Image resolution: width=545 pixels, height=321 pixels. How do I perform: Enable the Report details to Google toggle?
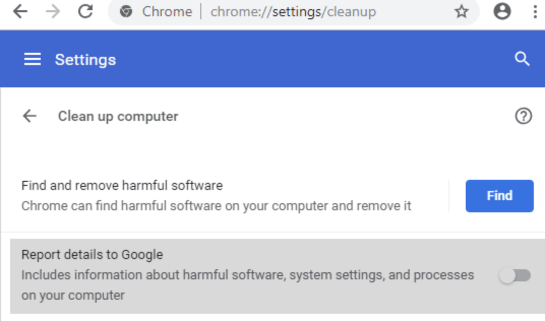tap(514, 275)
